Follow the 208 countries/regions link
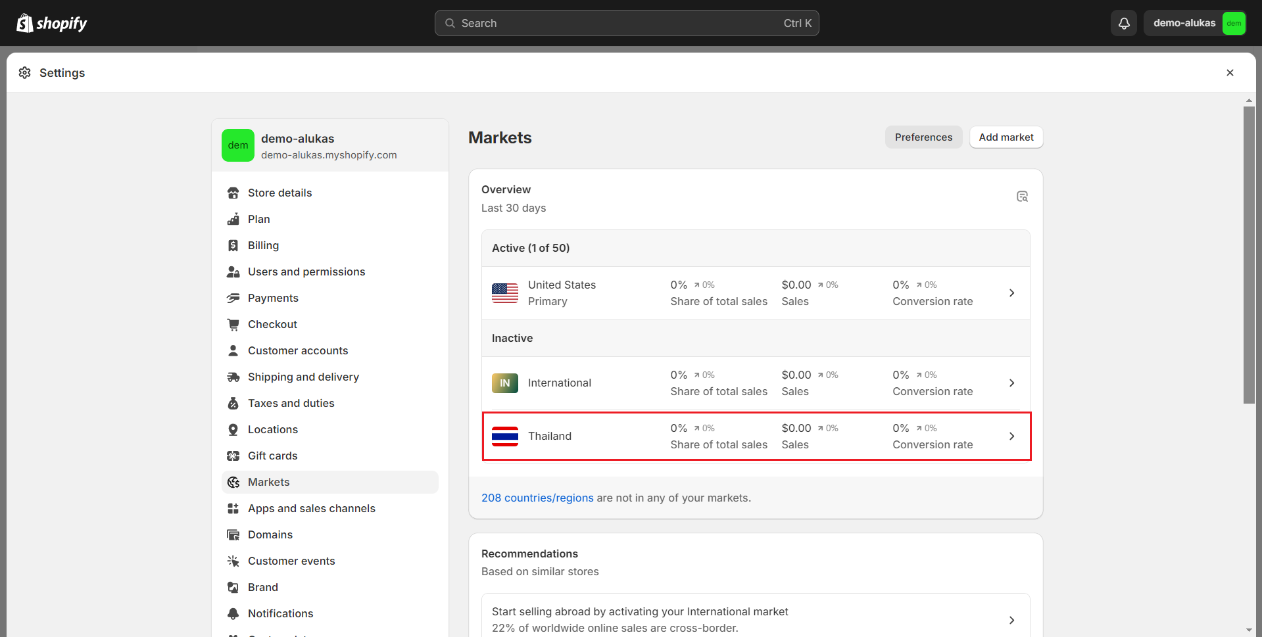The height and width of the screenshot is (637, 1262). pyautogui.click(x=537, y=498)
